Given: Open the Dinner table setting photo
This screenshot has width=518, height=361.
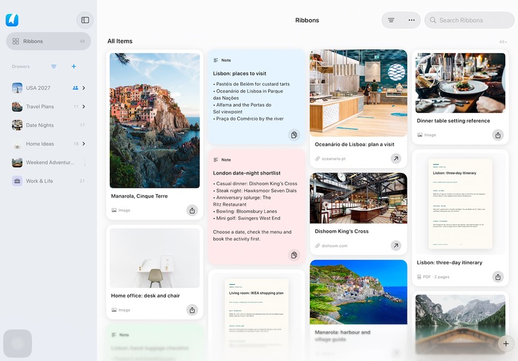Looking at the screenshot, I should [x=460, y=83].
